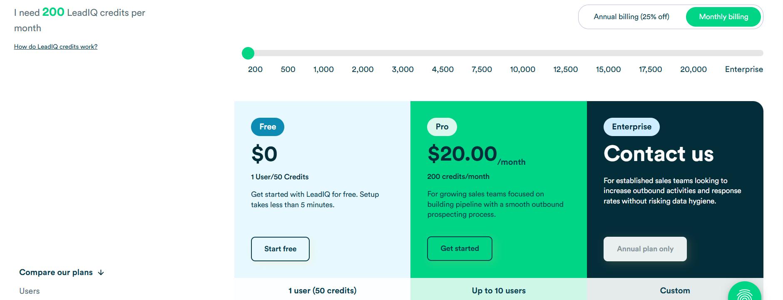Click the Enterprise plan badge
783x300 pixels.
pyautogui.click(x=631, y=126)
